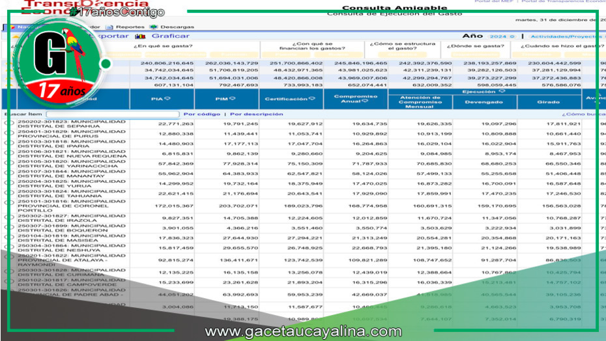Click the Reportes document icon
The image size is (606, 341).
[x=109, y=27]
